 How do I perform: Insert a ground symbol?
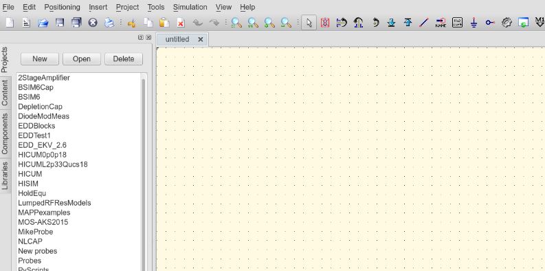(x=474, y=23)
